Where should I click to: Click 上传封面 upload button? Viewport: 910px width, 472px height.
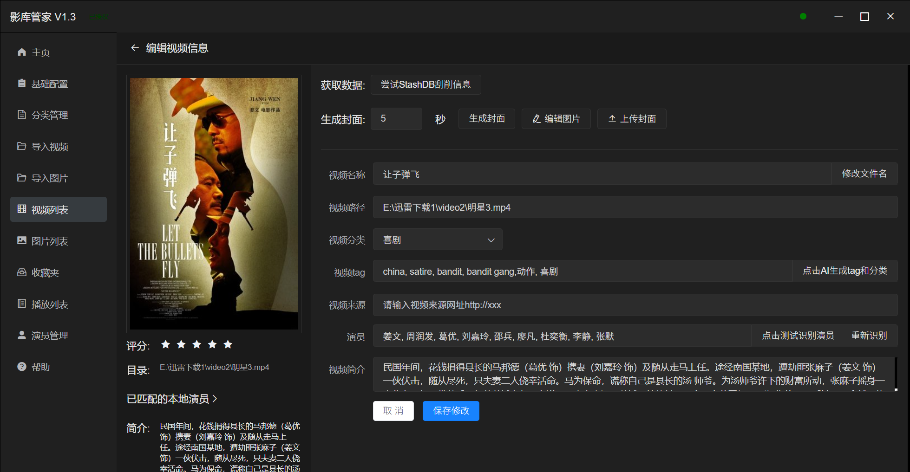coord(631,119)
